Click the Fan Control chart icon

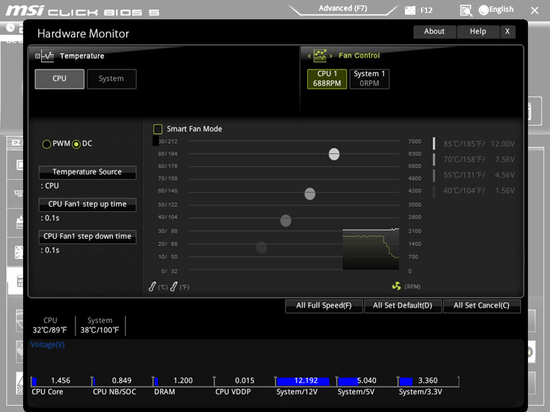coord(319,56)
